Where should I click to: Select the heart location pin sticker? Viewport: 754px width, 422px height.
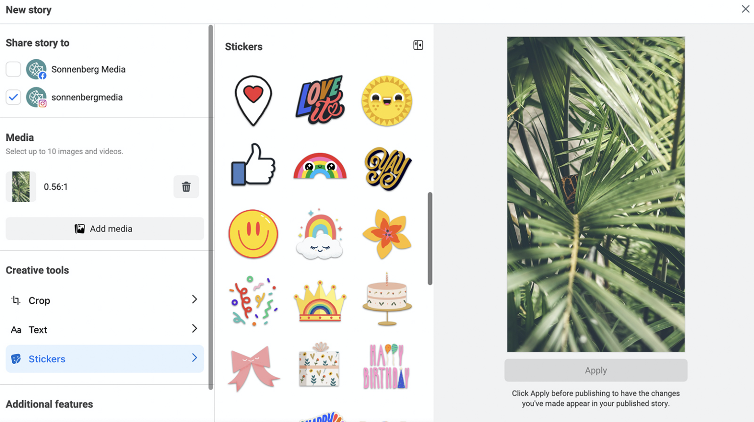click(x=253, y=101)
